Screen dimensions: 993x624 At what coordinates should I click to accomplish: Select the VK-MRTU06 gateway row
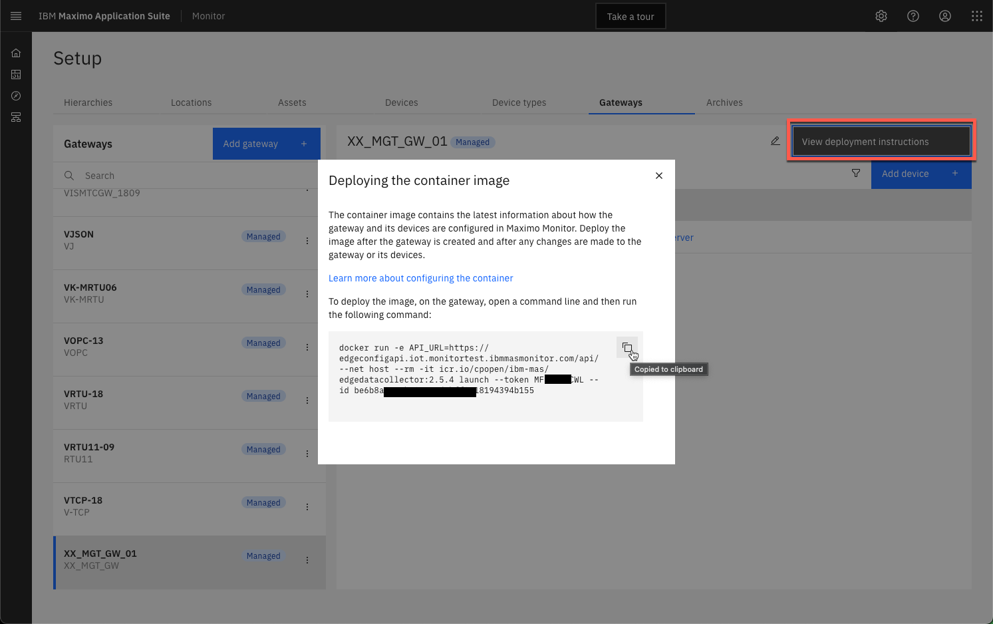point(190,296)
